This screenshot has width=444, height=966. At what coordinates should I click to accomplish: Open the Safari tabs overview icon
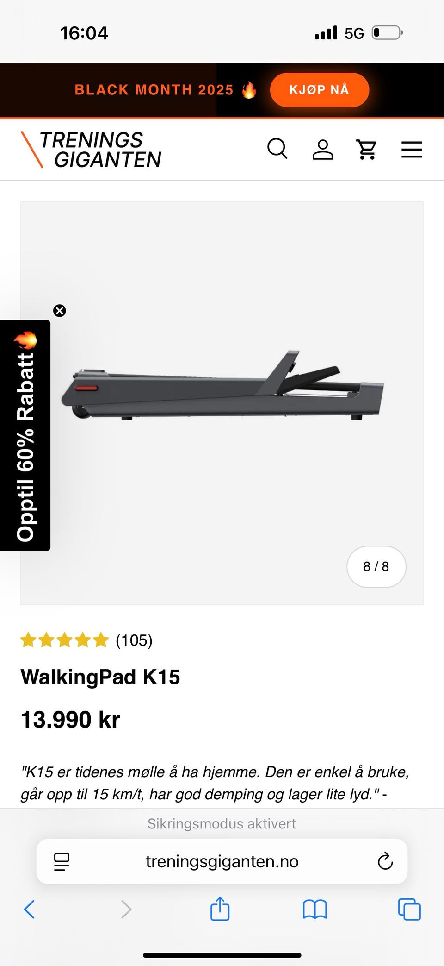(409, 909)
